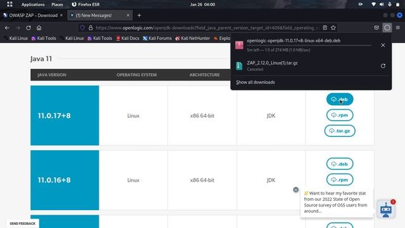Click the microphone tray icon
The width and height of the screenshot is (405, 228).
tap(390, 4)
